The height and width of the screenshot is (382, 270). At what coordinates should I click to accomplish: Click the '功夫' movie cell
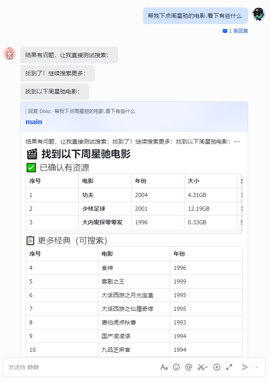(x=105, y=195)
